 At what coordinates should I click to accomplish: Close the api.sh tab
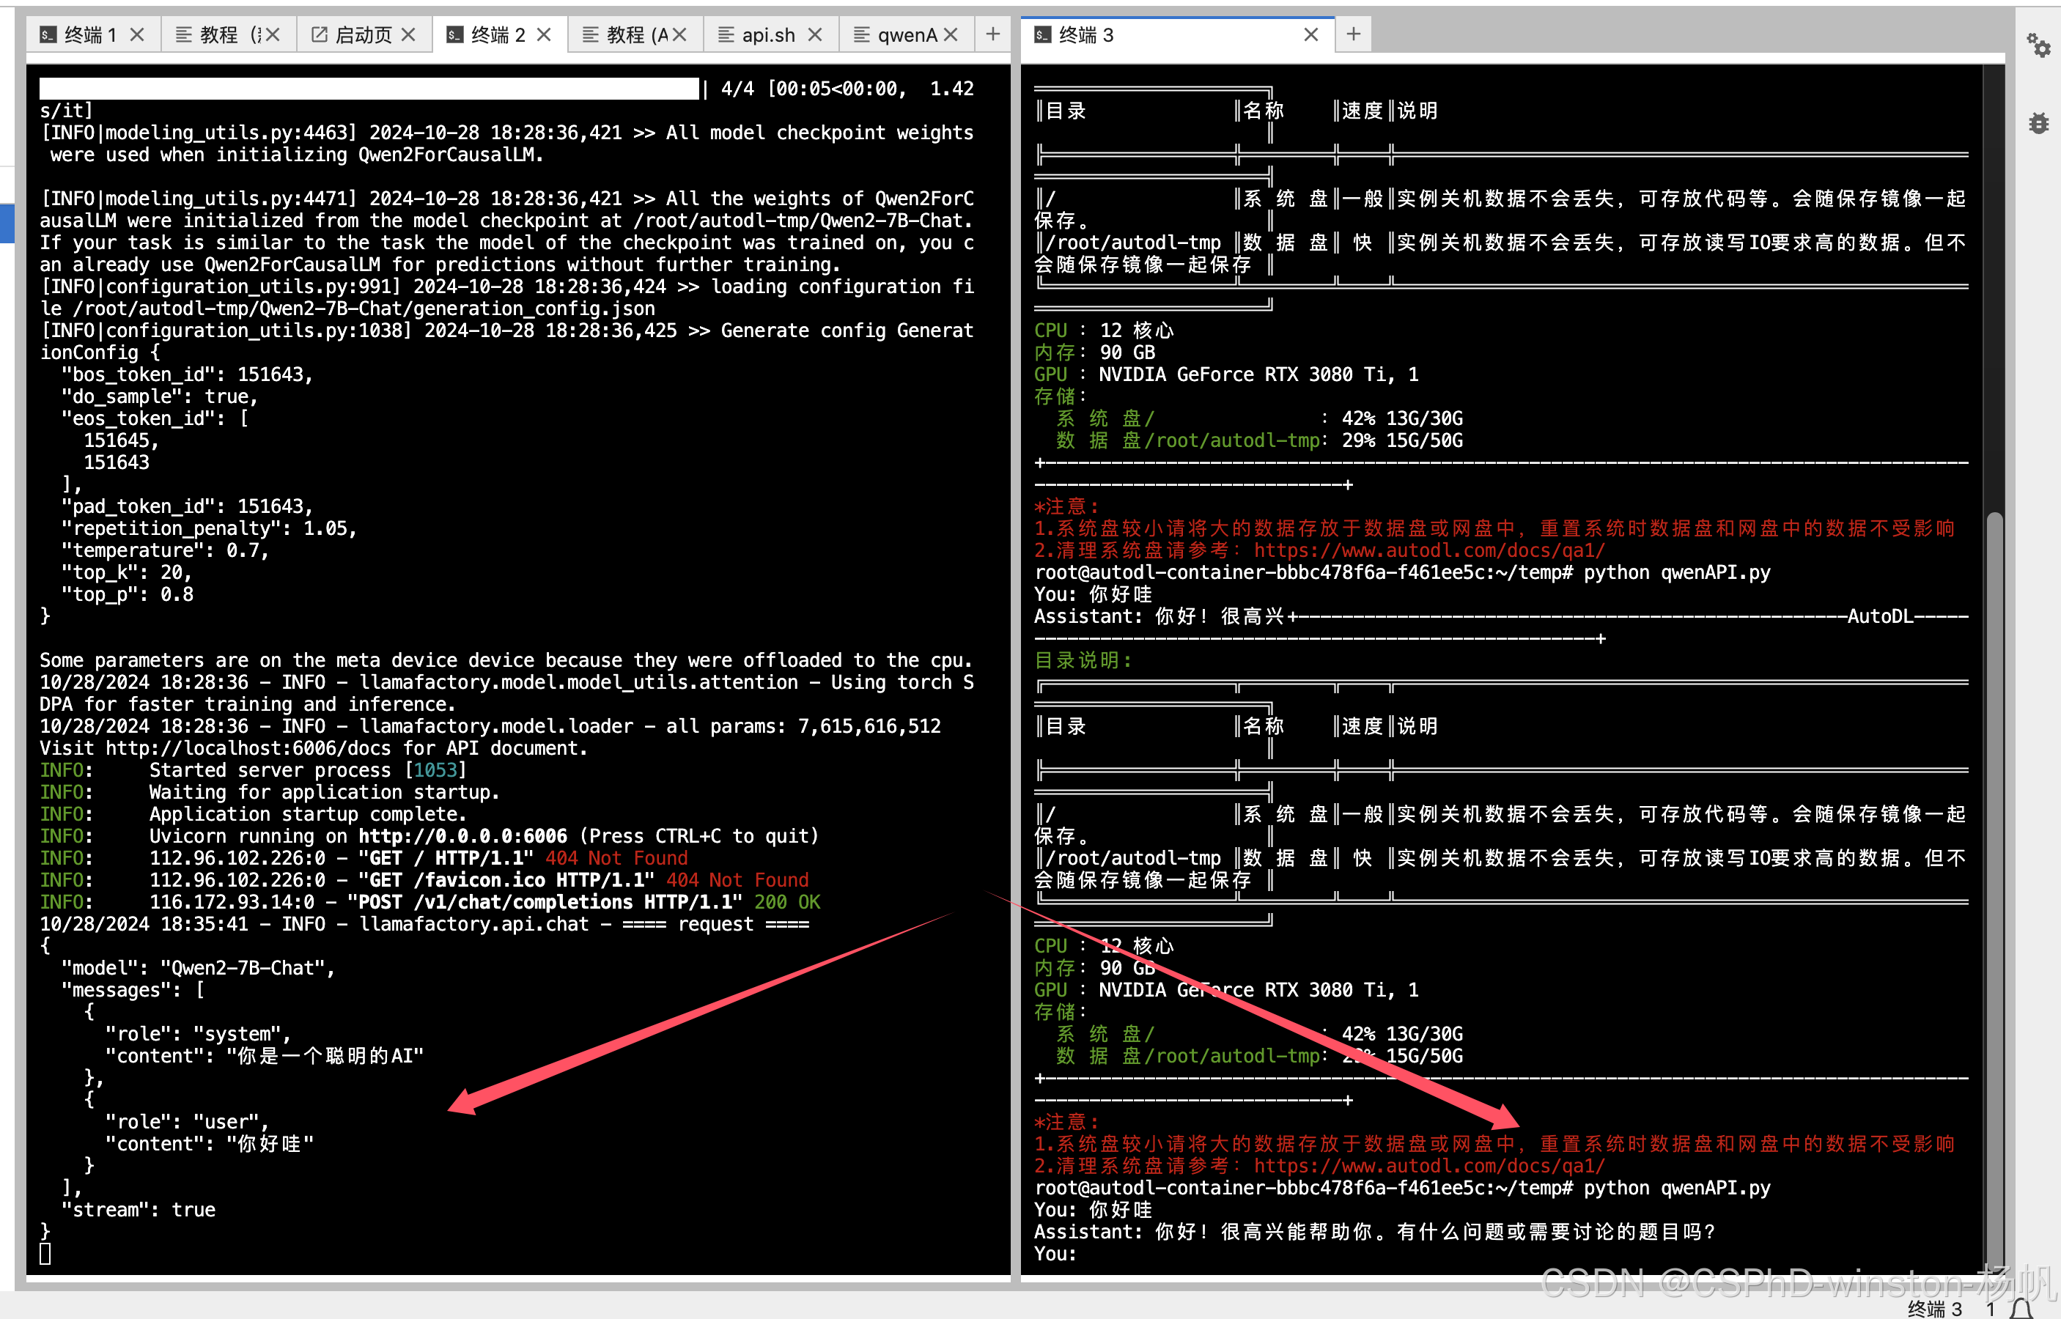tap(814, 34)
